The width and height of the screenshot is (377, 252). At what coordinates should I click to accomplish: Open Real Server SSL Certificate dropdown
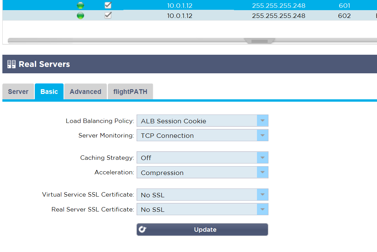(202, 209)
